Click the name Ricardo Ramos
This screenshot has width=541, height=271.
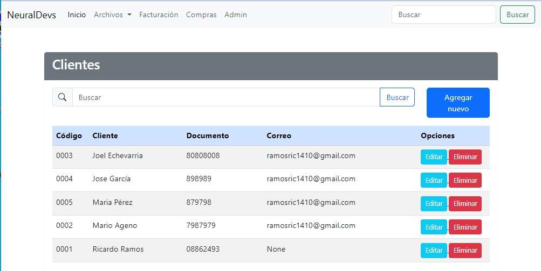pyautogui.click(x=118, y=249)
